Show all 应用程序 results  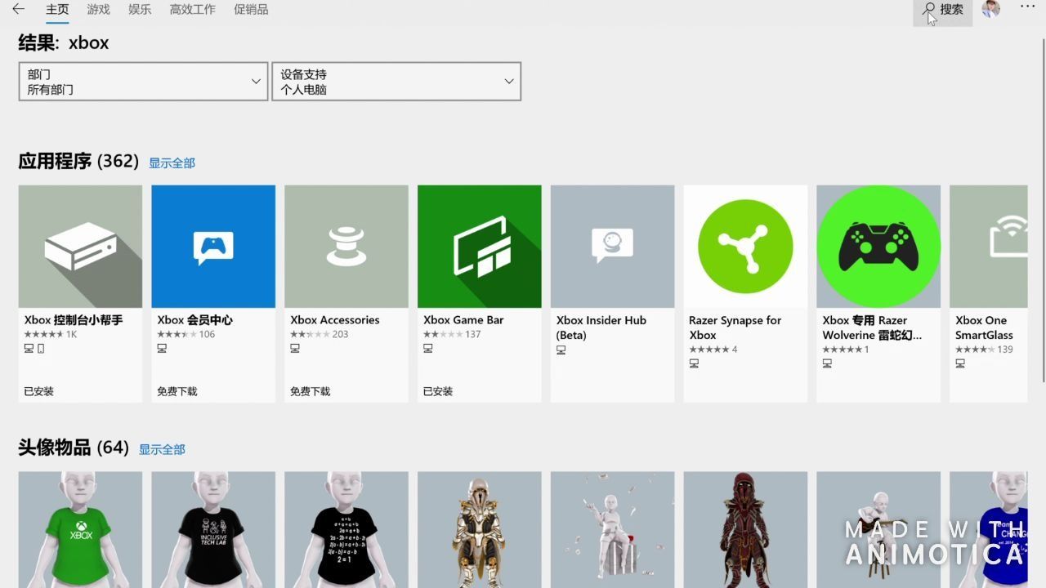pyautogui.click(x=172, y=163)
